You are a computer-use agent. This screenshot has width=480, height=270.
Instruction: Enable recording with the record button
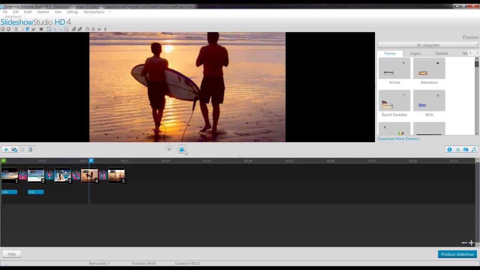(169, 150)
